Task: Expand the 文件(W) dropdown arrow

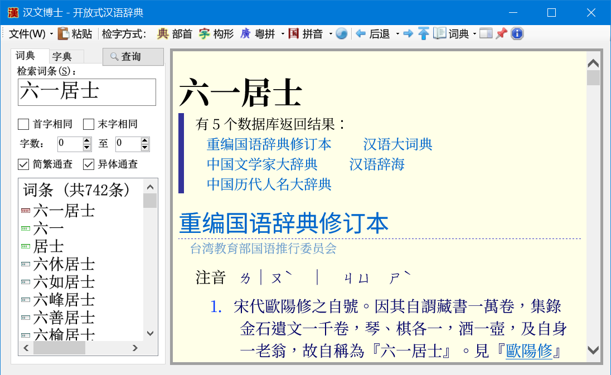Action: tap(51, 34)
